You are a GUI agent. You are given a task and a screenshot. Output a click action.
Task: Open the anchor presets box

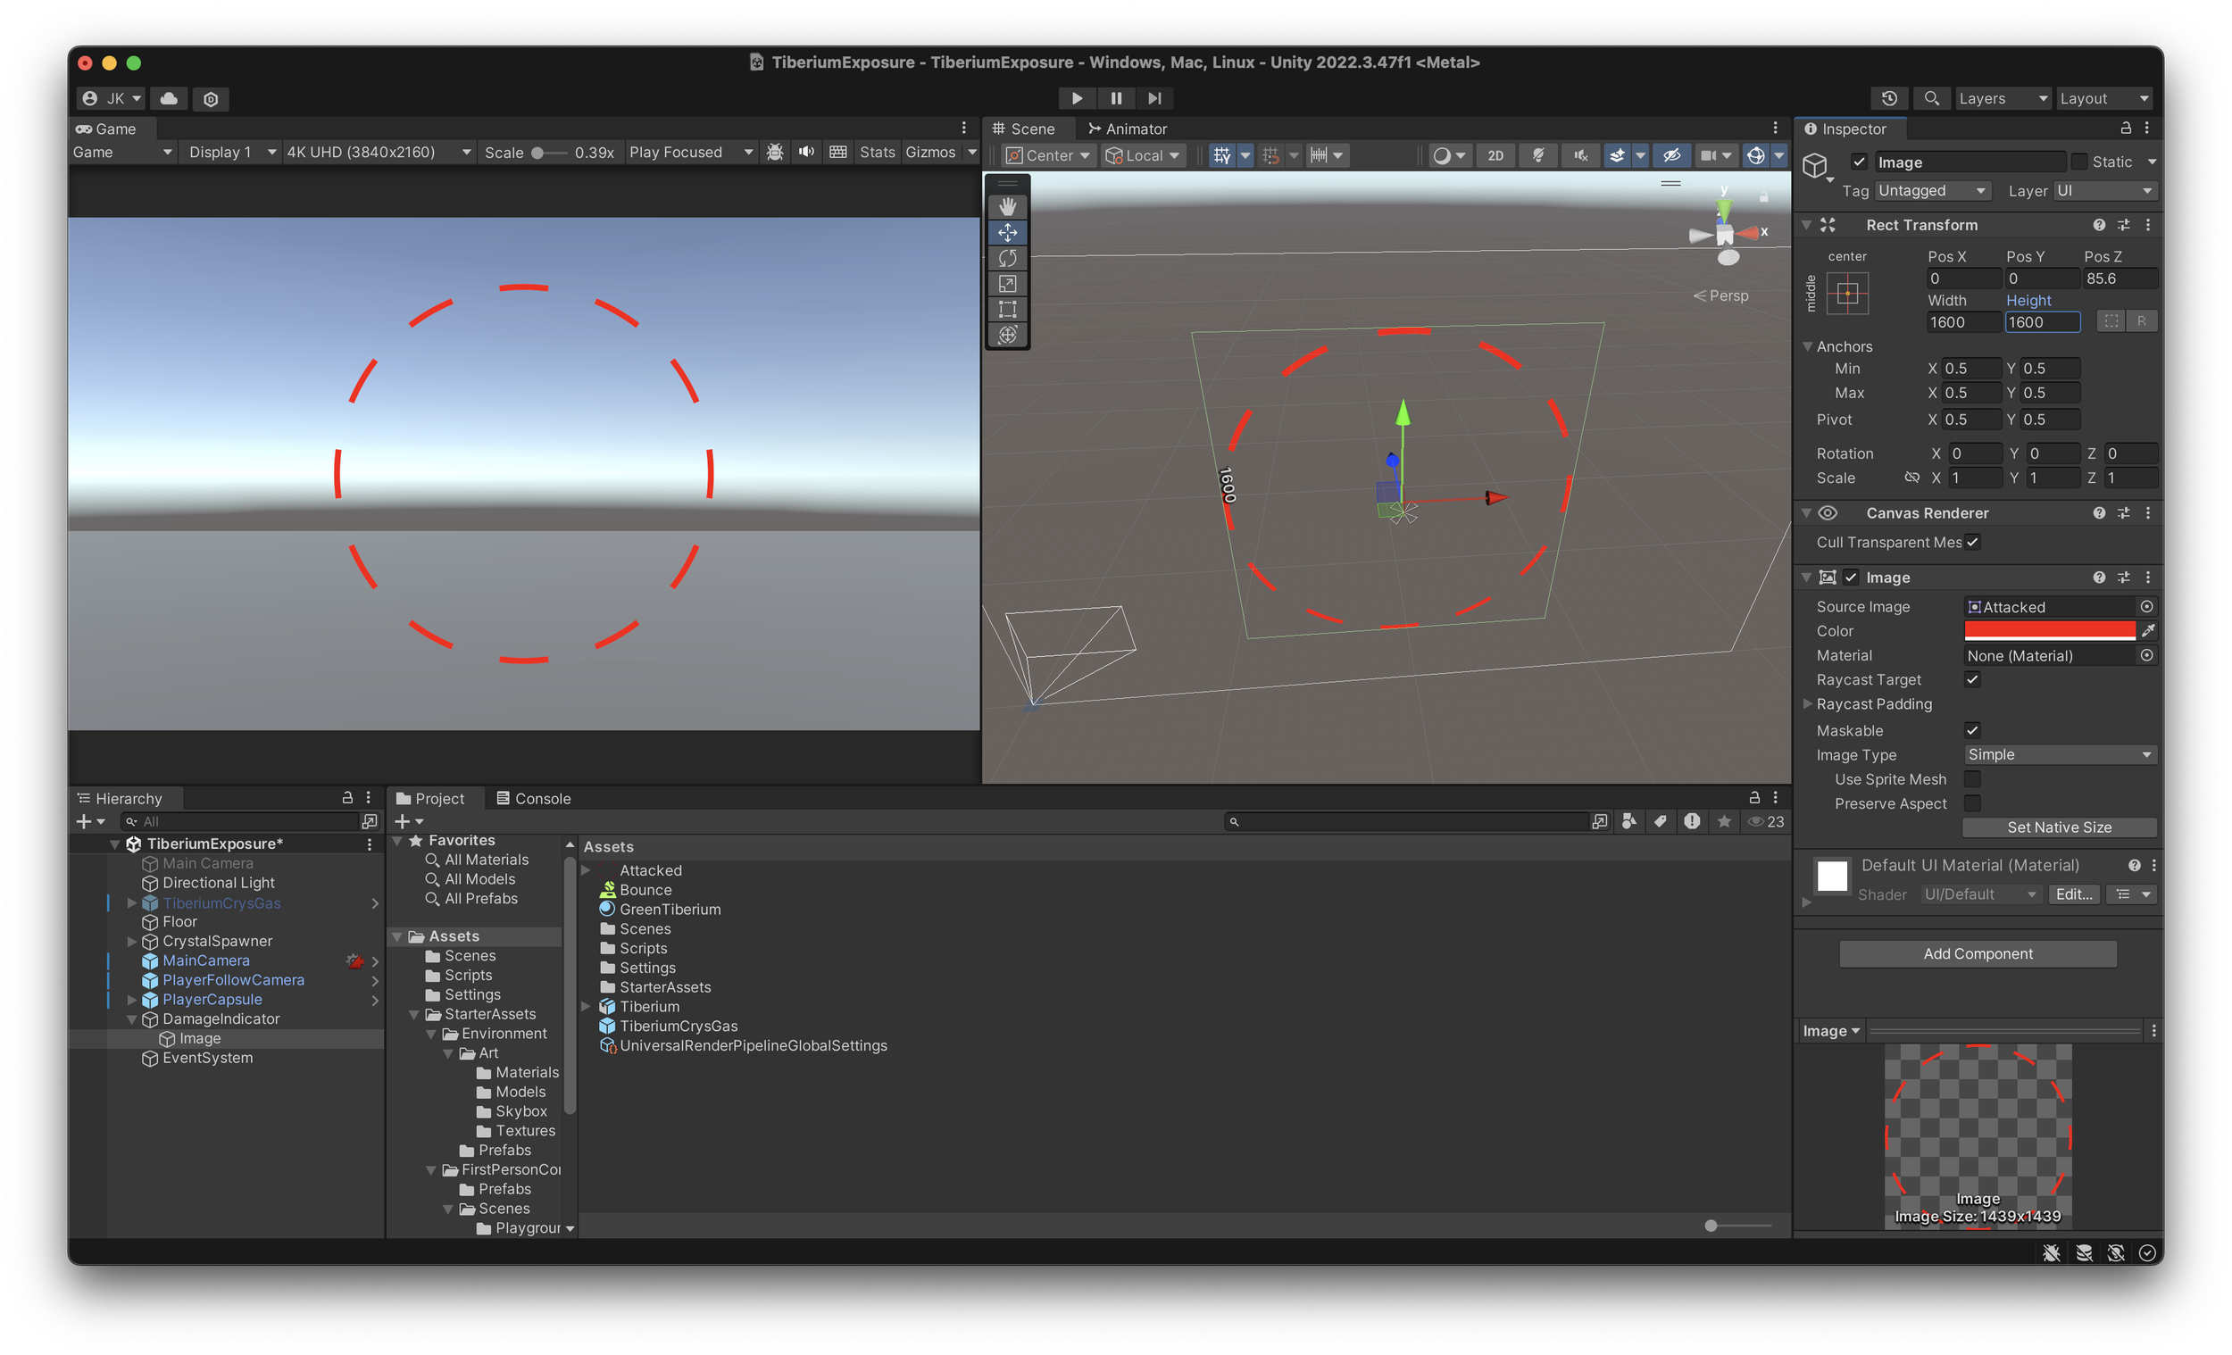coord(1847,294)
